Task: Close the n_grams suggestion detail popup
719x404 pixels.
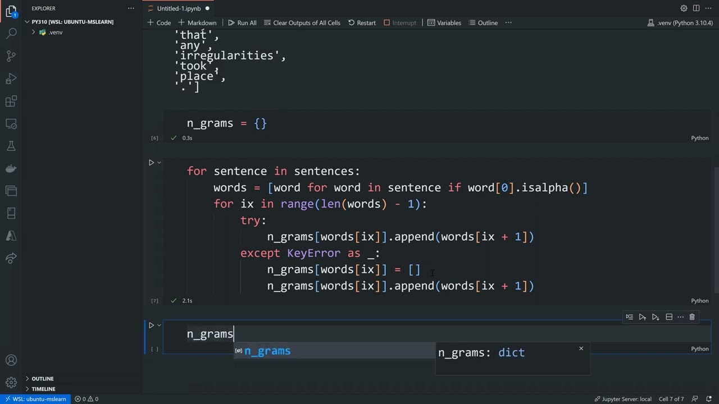Action: click(581, 348)
